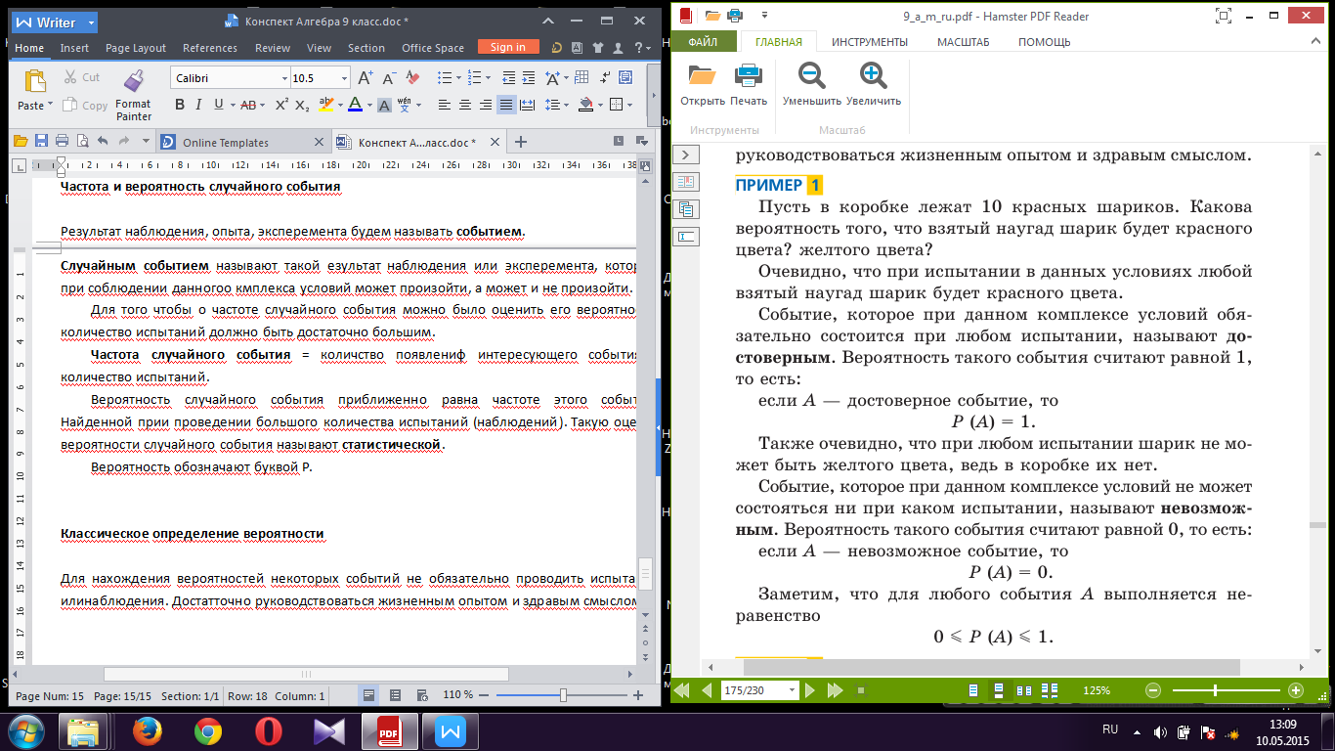
Task: Set paragraph alignment to left
Action: click(445, 105)
